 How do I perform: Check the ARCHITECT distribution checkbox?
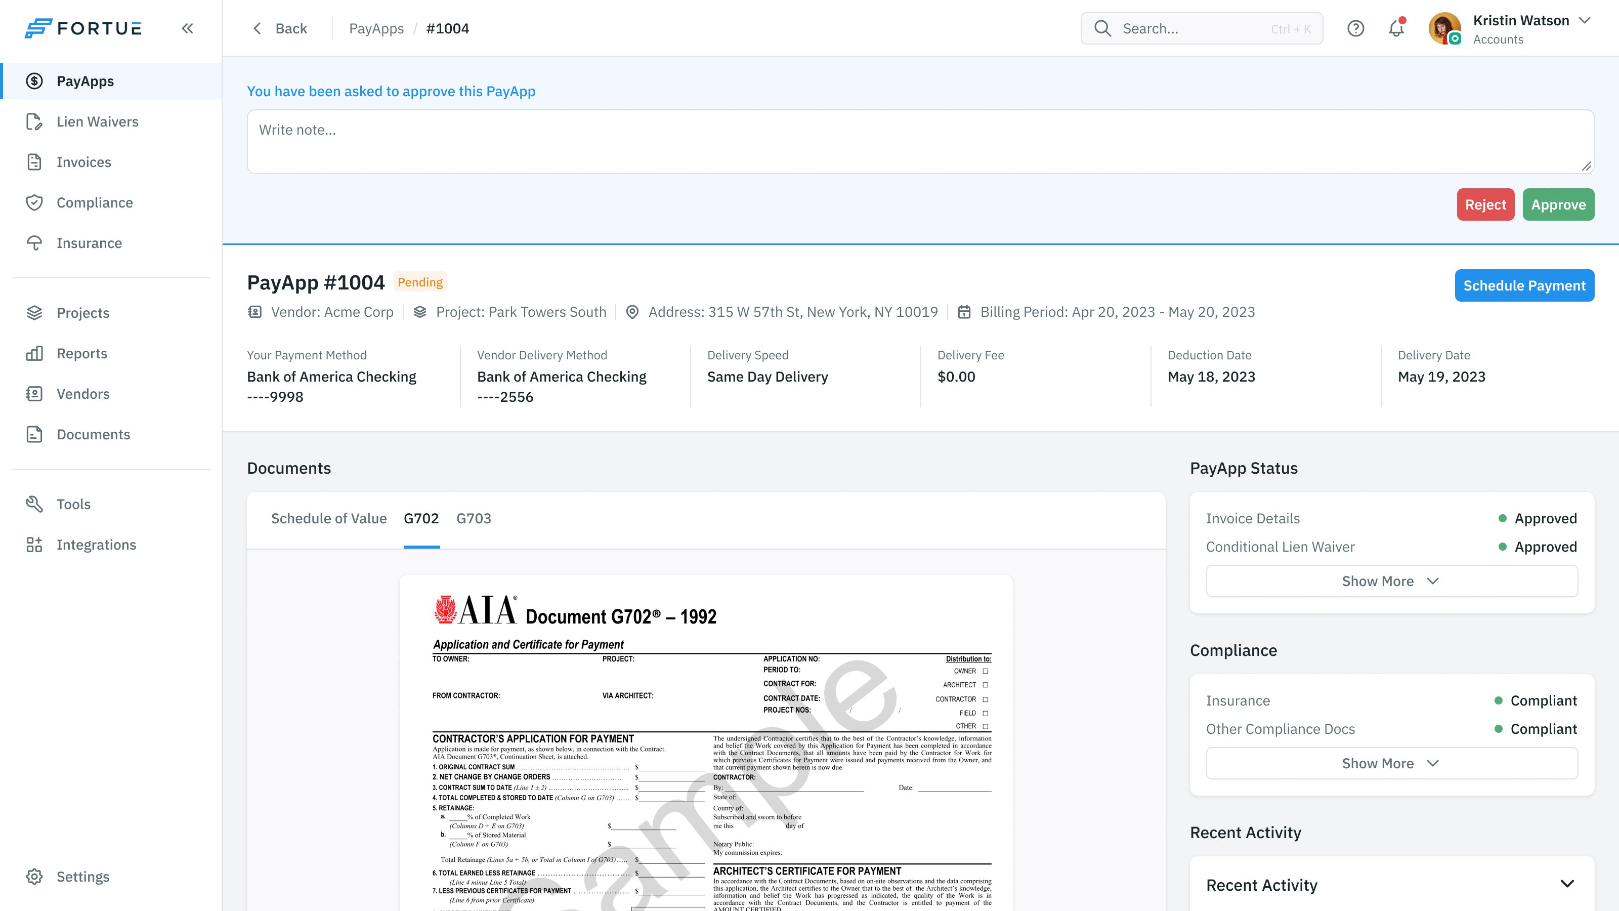tap(986, 685)
